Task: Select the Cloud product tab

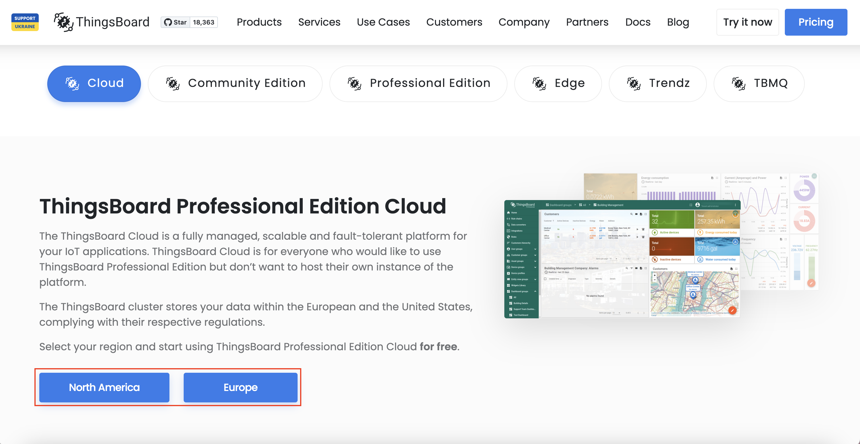Action: click(x=94, y=83)
